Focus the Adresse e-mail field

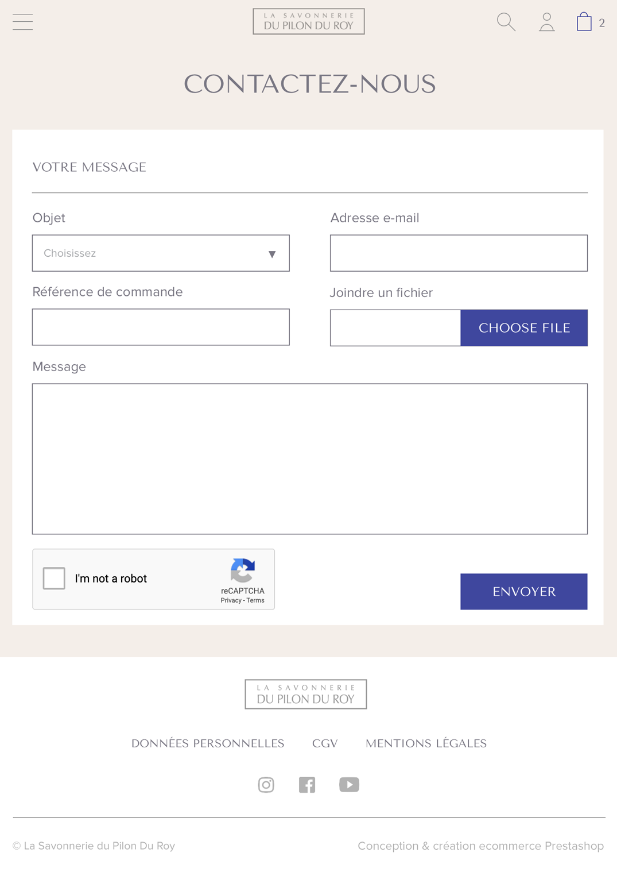[459, 253]
